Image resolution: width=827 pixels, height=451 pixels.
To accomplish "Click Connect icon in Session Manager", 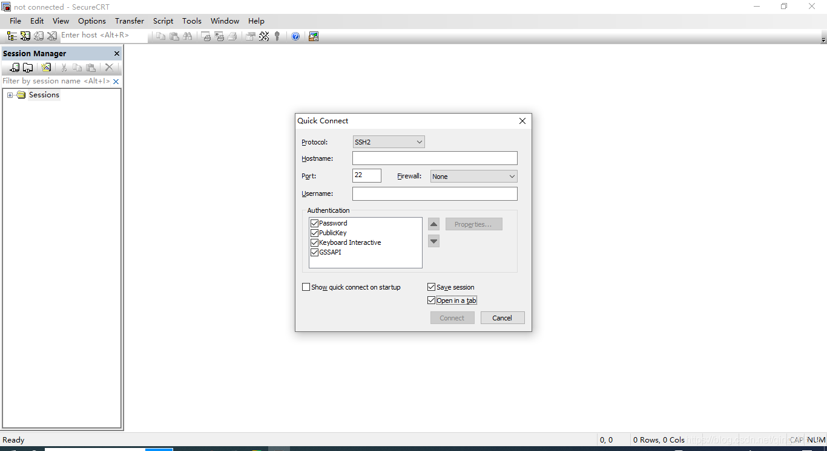I will pyautogui.click(x=15, y=68).
